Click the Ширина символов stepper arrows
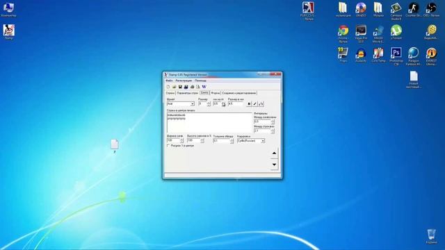The height and width of the screenshot is (250, 445). (x=182, y=140)
